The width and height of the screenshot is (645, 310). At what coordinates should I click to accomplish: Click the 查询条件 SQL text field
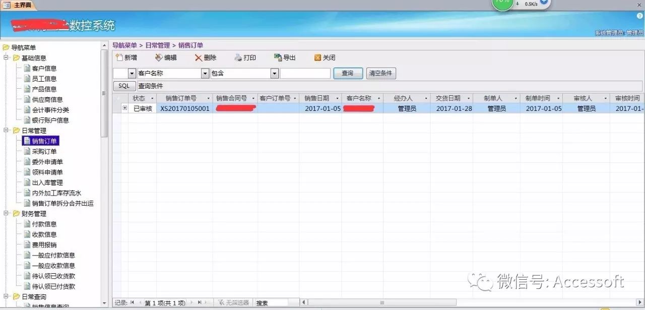pos(390,86)
